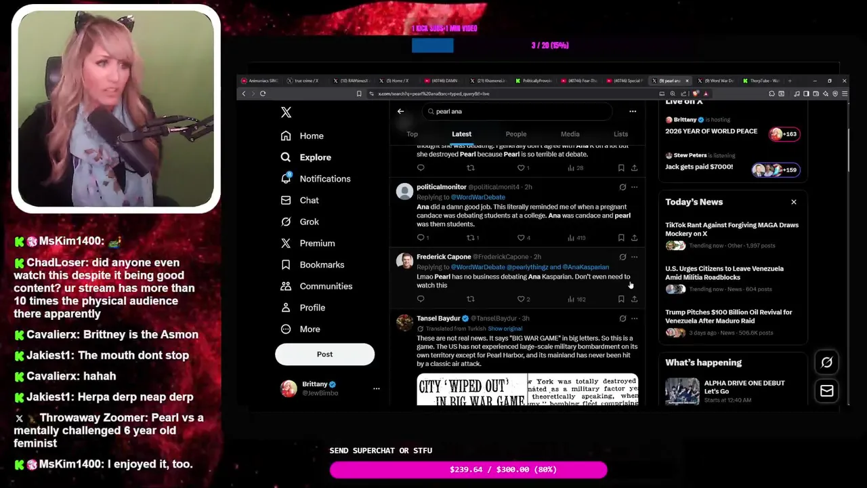Viewport: 867px width, 488px height.
Task: Switch to the Media search tab
Action: coord(570,134)
